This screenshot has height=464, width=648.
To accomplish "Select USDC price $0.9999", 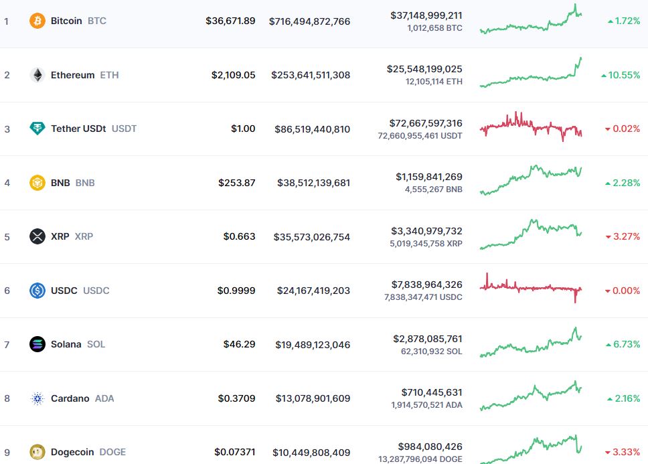I will pos(236,291).
